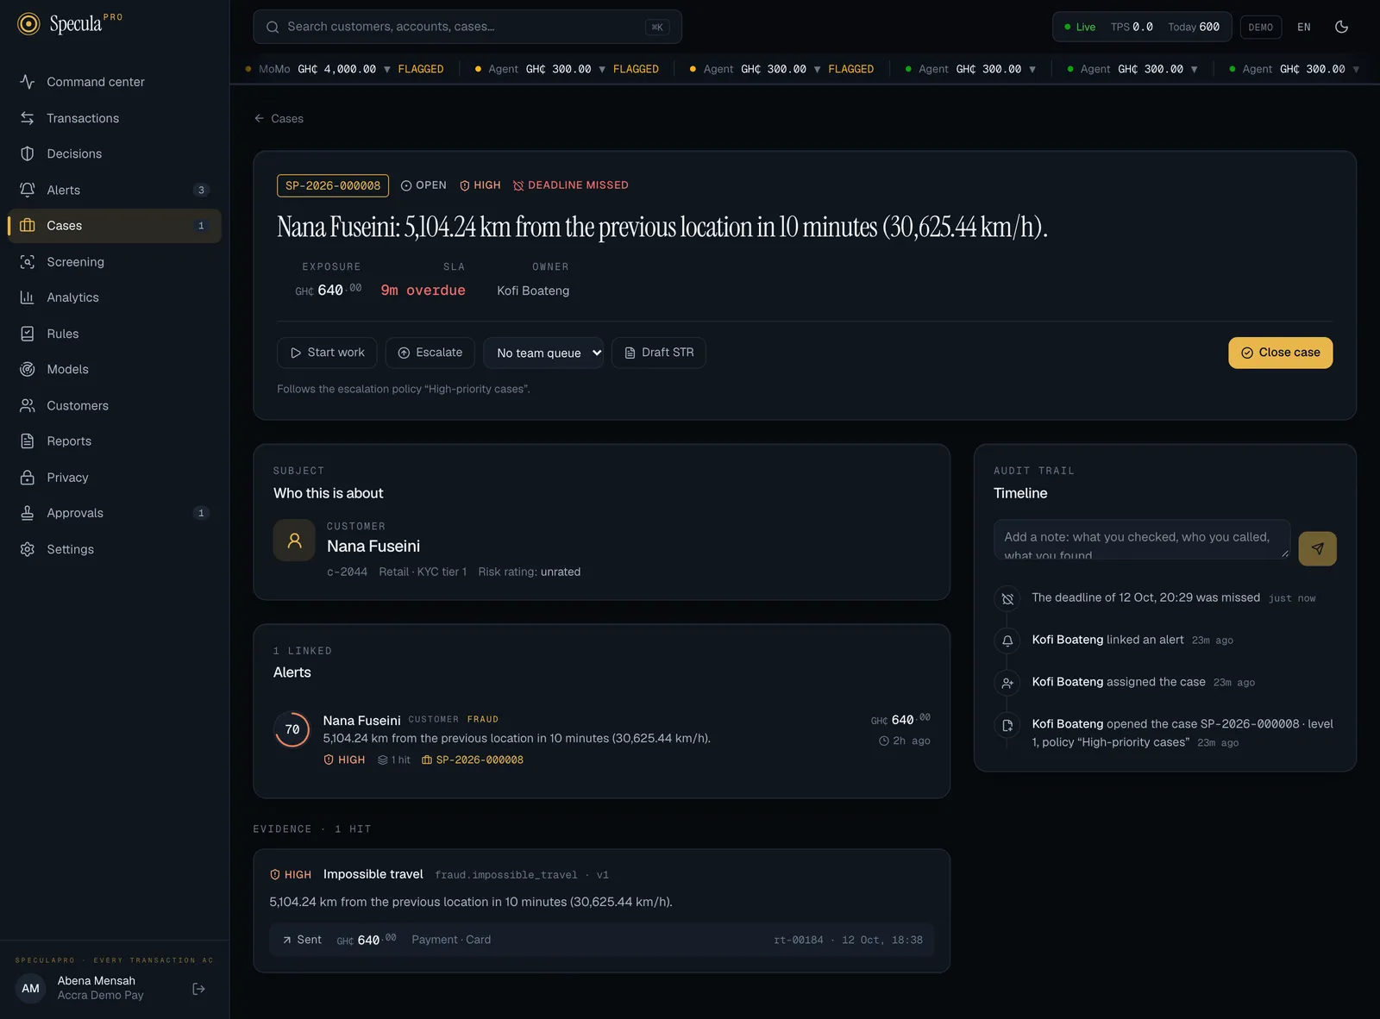The image size is (1380, 1019).
Task: Click the Models target icon
Action: coord(28,369)
